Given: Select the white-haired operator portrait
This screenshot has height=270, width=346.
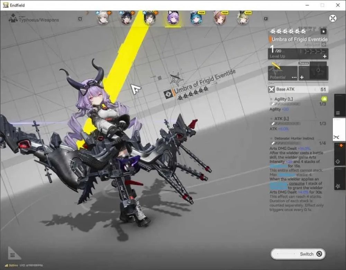Looking at the screenshot, I should click(x=103, y=18).
